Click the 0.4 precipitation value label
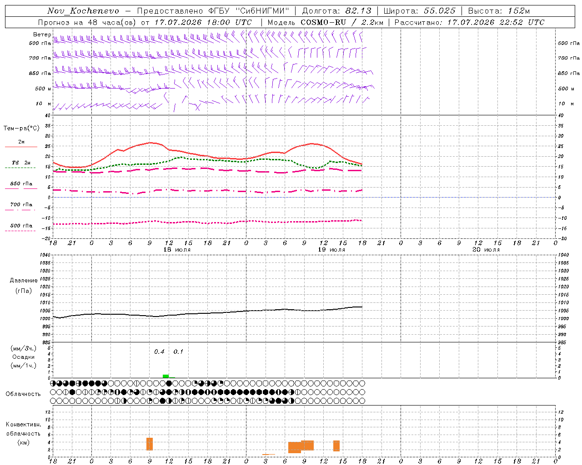The width and height of the screenshot is (582, 465). coord(159,351)
